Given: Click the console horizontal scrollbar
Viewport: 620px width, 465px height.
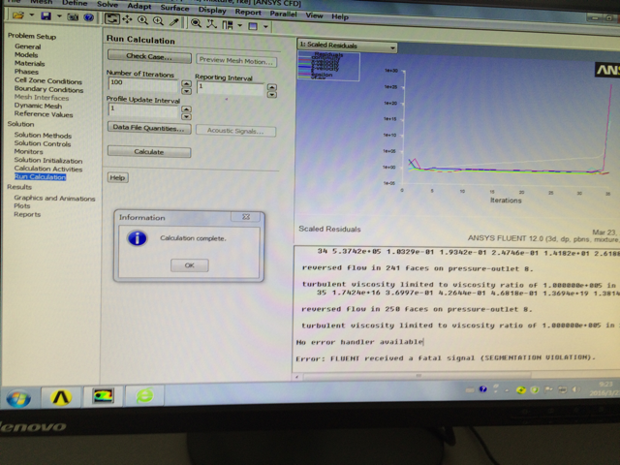Looking at the screenshot, I should coord(418,375).
